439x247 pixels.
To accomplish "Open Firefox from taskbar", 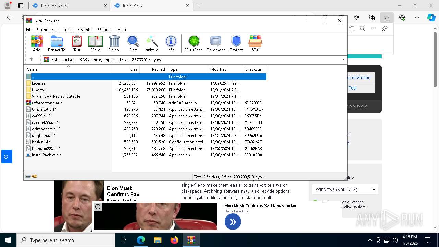I will click(175, 240).
